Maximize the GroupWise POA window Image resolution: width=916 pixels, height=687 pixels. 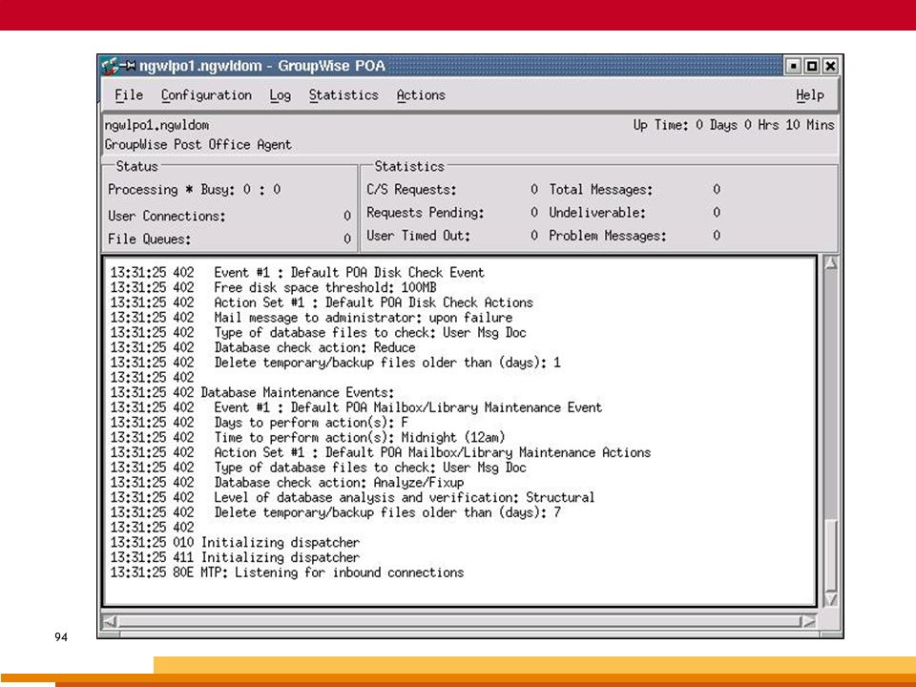click(811, 66)
